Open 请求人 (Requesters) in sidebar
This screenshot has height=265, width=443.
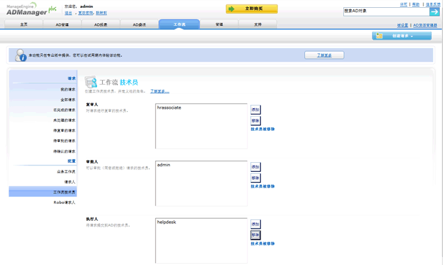coord(70,182)
